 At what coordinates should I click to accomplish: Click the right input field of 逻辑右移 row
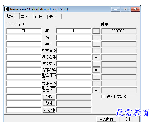(73, 57)
